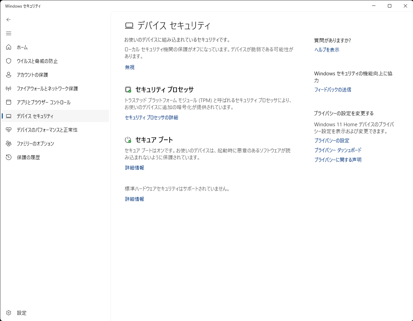This screenshot has width=413, height=321.
Task: Click 詳細情報 under セキュア ブート
Action: 134,168
